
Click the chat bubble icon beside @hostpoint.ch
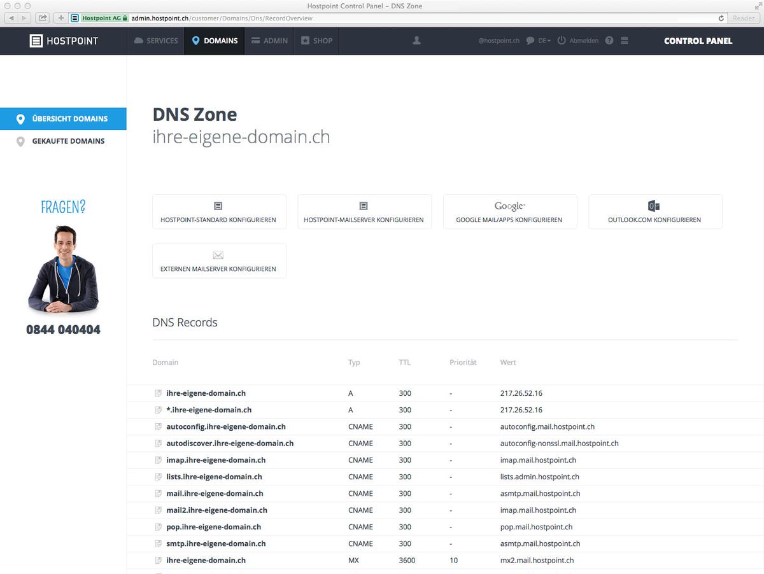click(530, 40)
